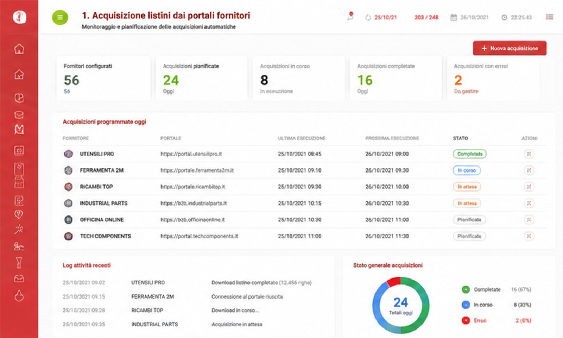Screen dimensions: 563x338
Task: Click the Completata badge for UTENSILI PRO
Action: [x=469, y=154]
